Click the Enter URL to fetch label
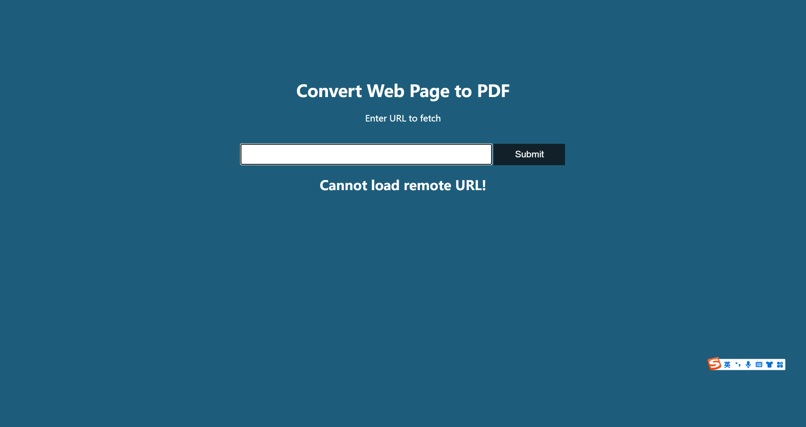Image resolution: width=806 pixels, height=427 pixels. (x=403, y=118)
